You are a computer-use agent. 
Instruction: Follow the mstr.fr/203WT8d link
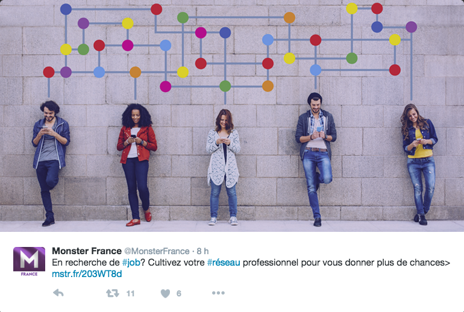(87, 274)
